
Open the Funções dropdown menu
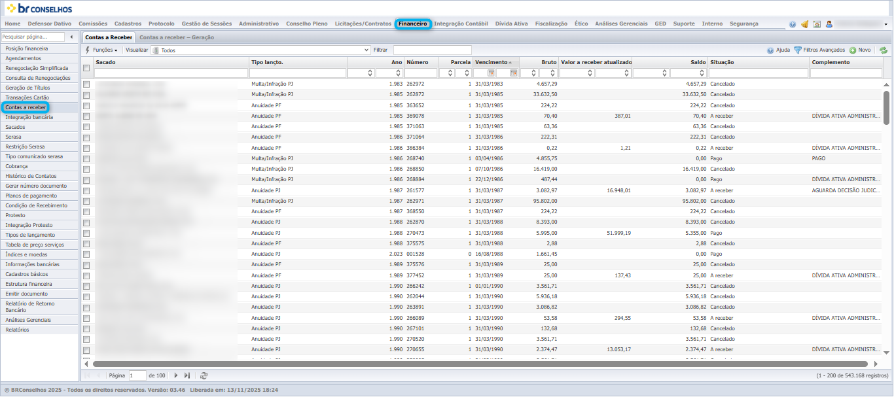pyautogui.click(x=101, y=50)
